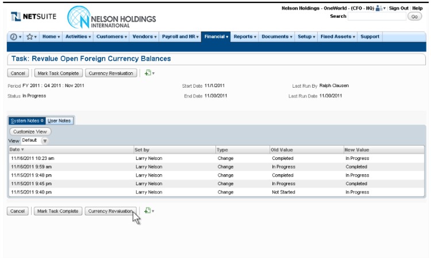
Task: Open the Vendors menu
Action: (144, 37)
